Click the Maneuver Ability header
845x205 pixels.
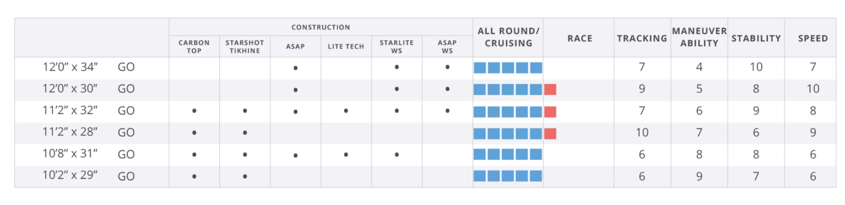point(699,37)
